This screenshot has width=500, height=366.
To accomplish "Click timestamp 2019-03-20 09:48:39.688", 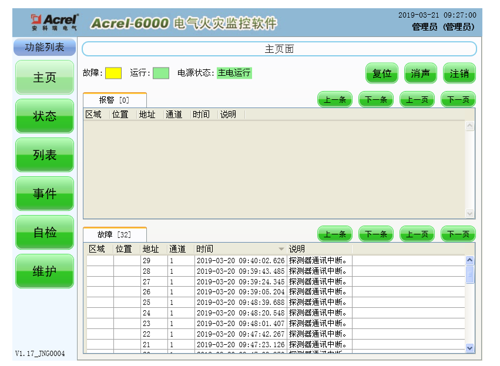I will coord(240,302).
